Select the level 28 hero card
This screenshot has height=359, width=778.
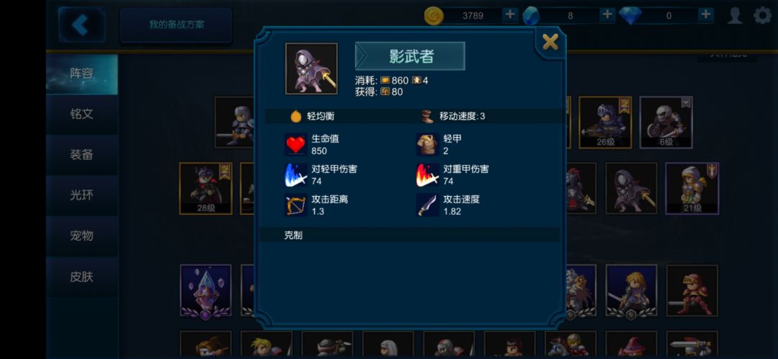click(x=205, y=189)
